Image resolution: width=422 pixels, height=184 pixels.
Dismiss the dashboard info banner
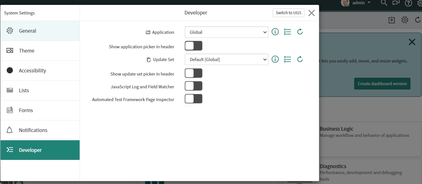[412, 42]
